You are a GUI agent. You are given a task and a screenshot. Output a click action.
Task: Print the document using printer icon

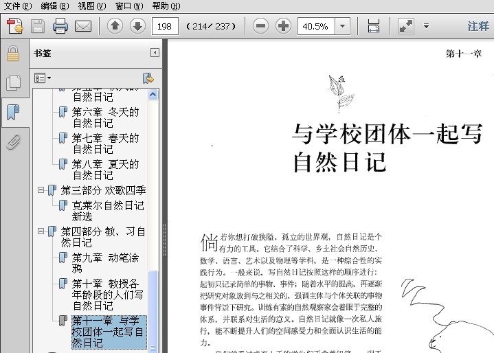(60, 26)
